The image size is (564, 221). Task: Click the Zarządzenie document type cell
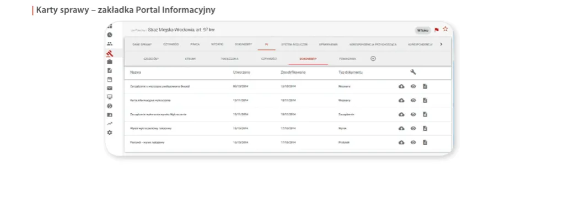coord(347,114)
